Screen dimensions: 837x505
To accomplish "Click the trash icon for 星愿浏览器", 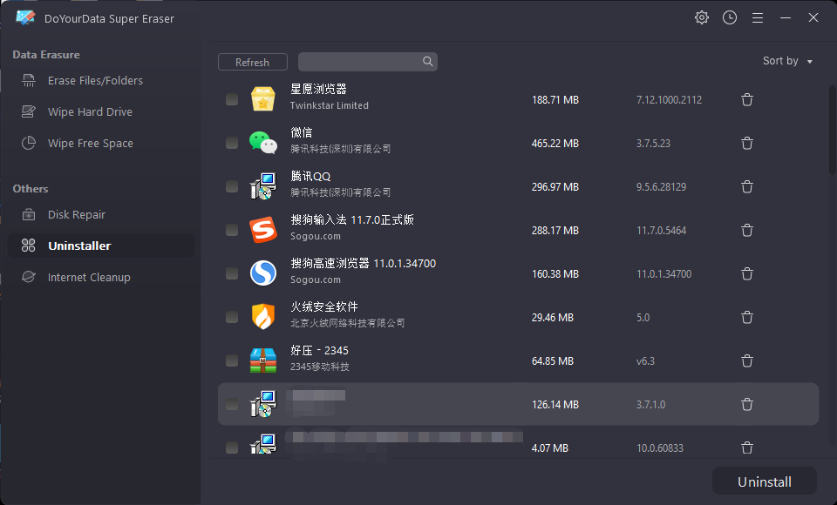I will point(747,99).
